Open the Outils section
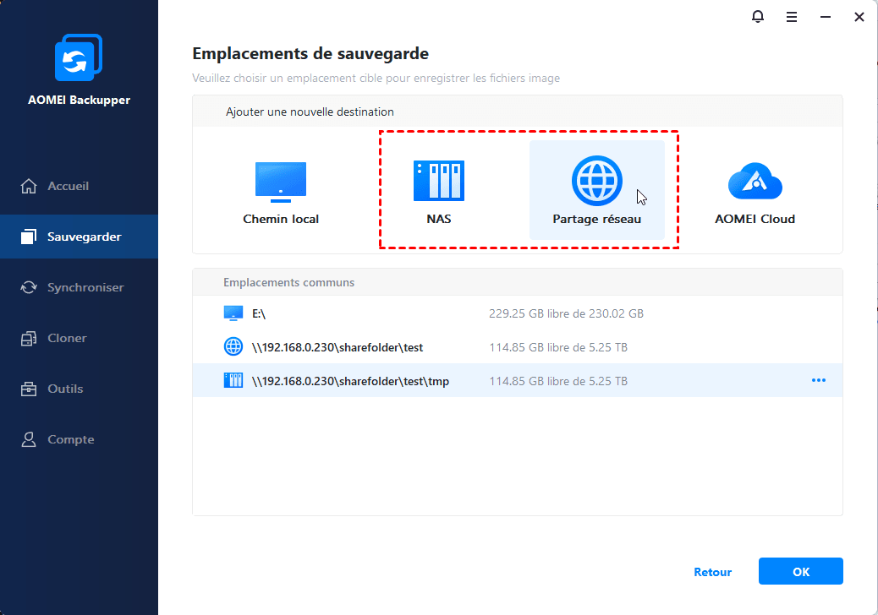The width and height of the screenshot is (878, 615). coord(79,389)
